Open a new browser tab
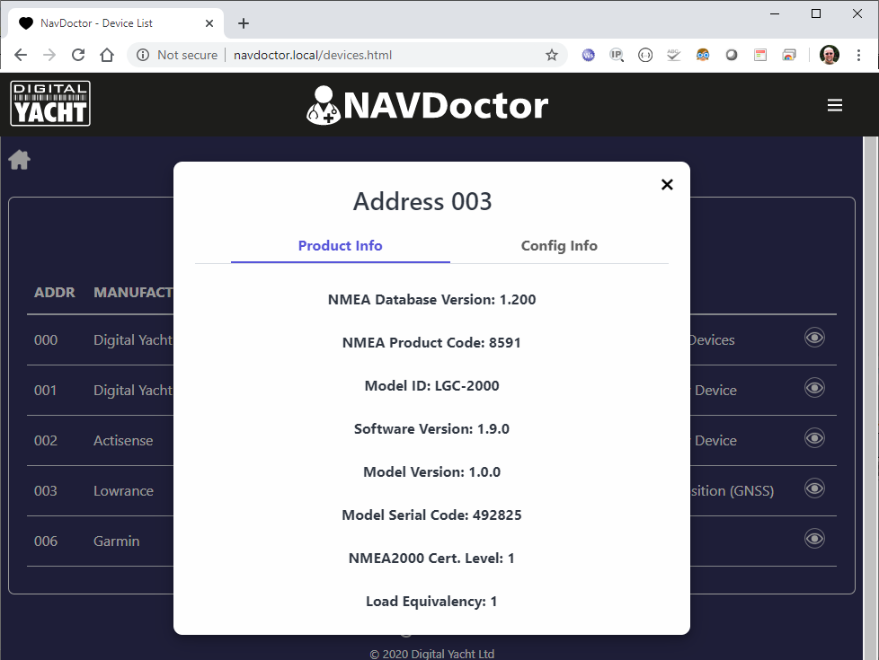879x660 pixels. pos(244,23)
